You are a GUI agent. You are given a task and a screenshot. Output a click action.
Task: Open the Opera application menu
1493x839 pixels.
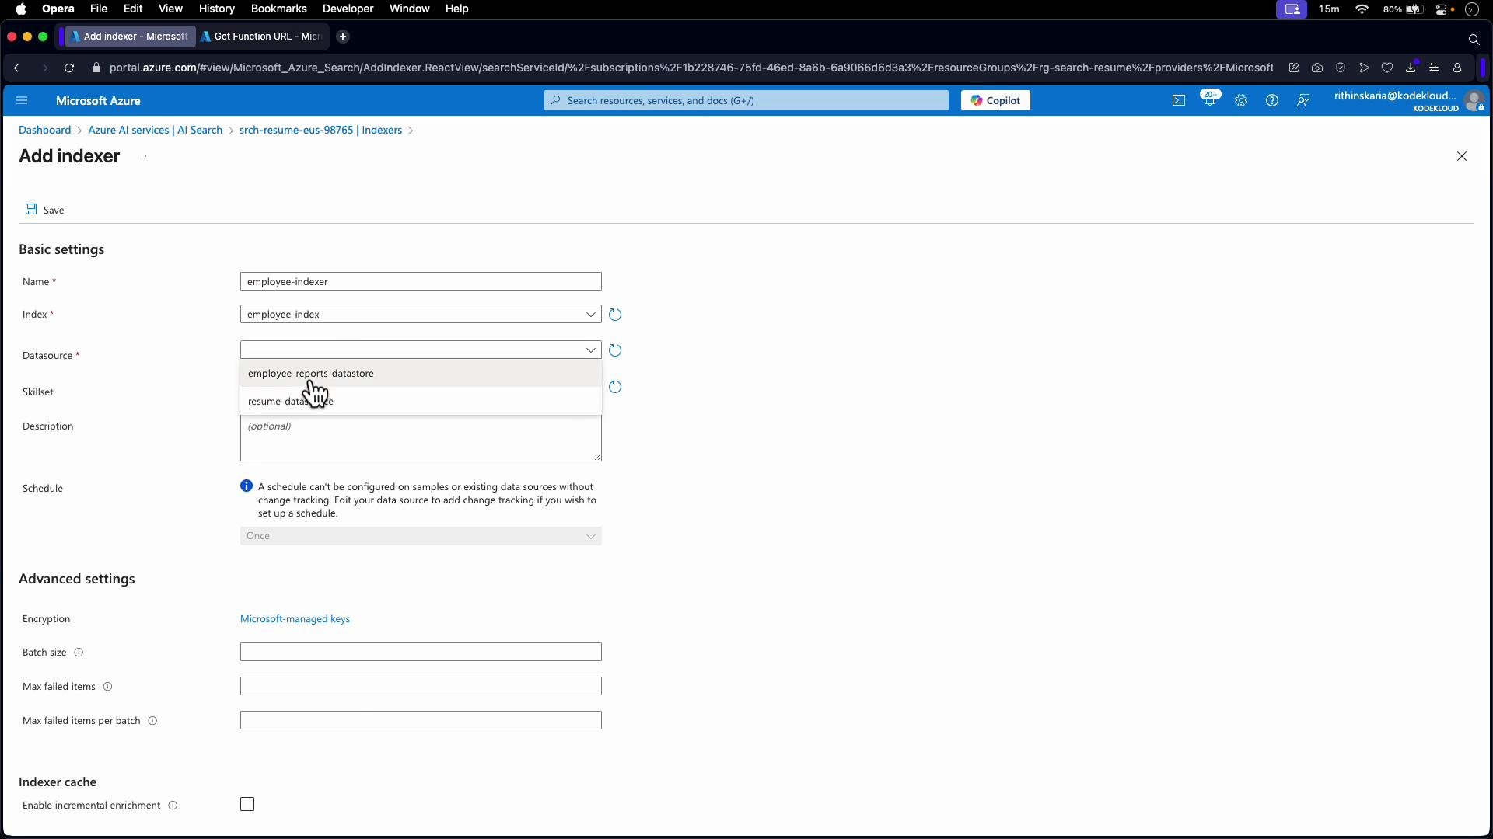(58, 9)
